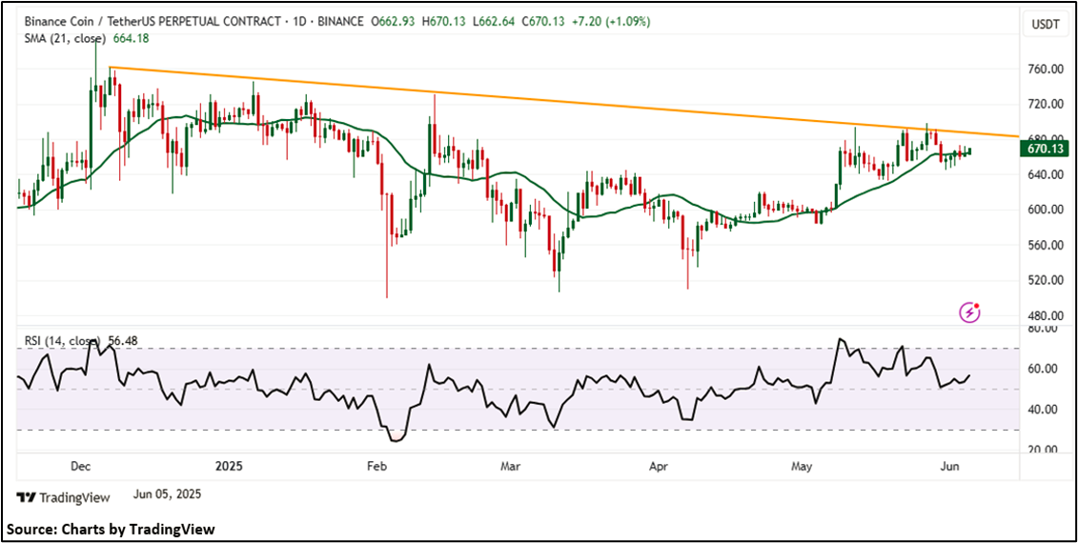This screenshot has width=1078, height=543.
Task: Click the Feb label on time axis
Action: click(377, 467)
